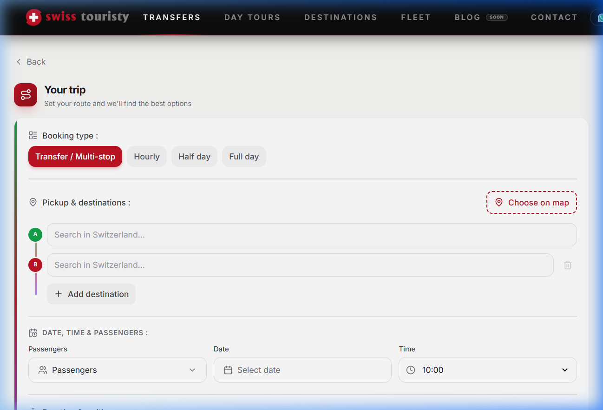Click the Back link
This screenshot has height=410, width=603.
point(31,62)
